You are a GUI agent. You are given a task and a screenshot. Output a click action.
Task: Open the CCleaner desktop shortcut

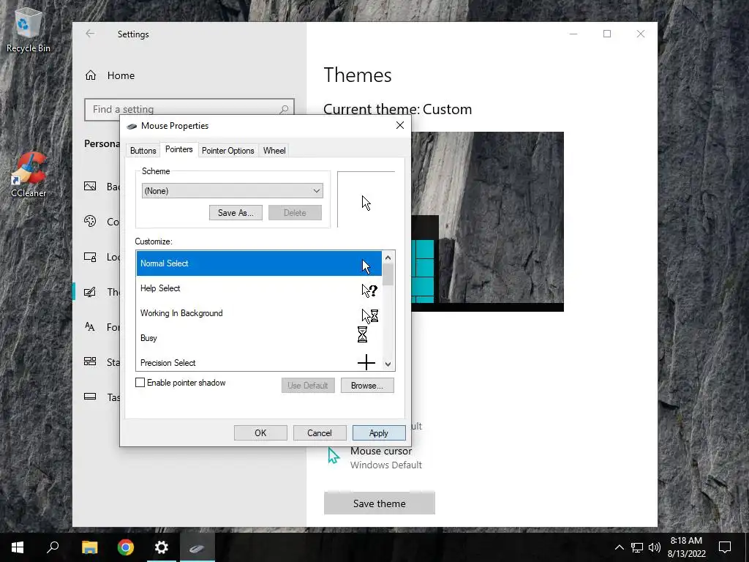(29, 176)
